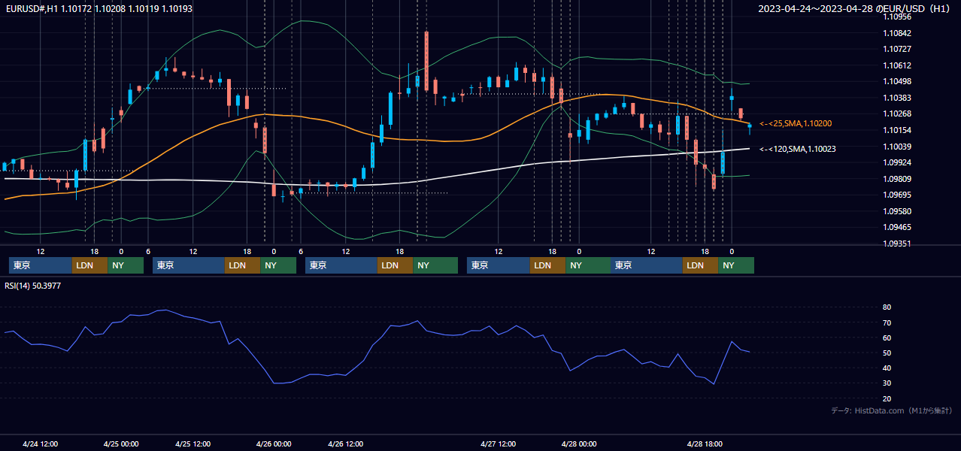Select price level 1.10612
Image resolution: width=961 pixels, height=451 pixels.
click(897, 65)
